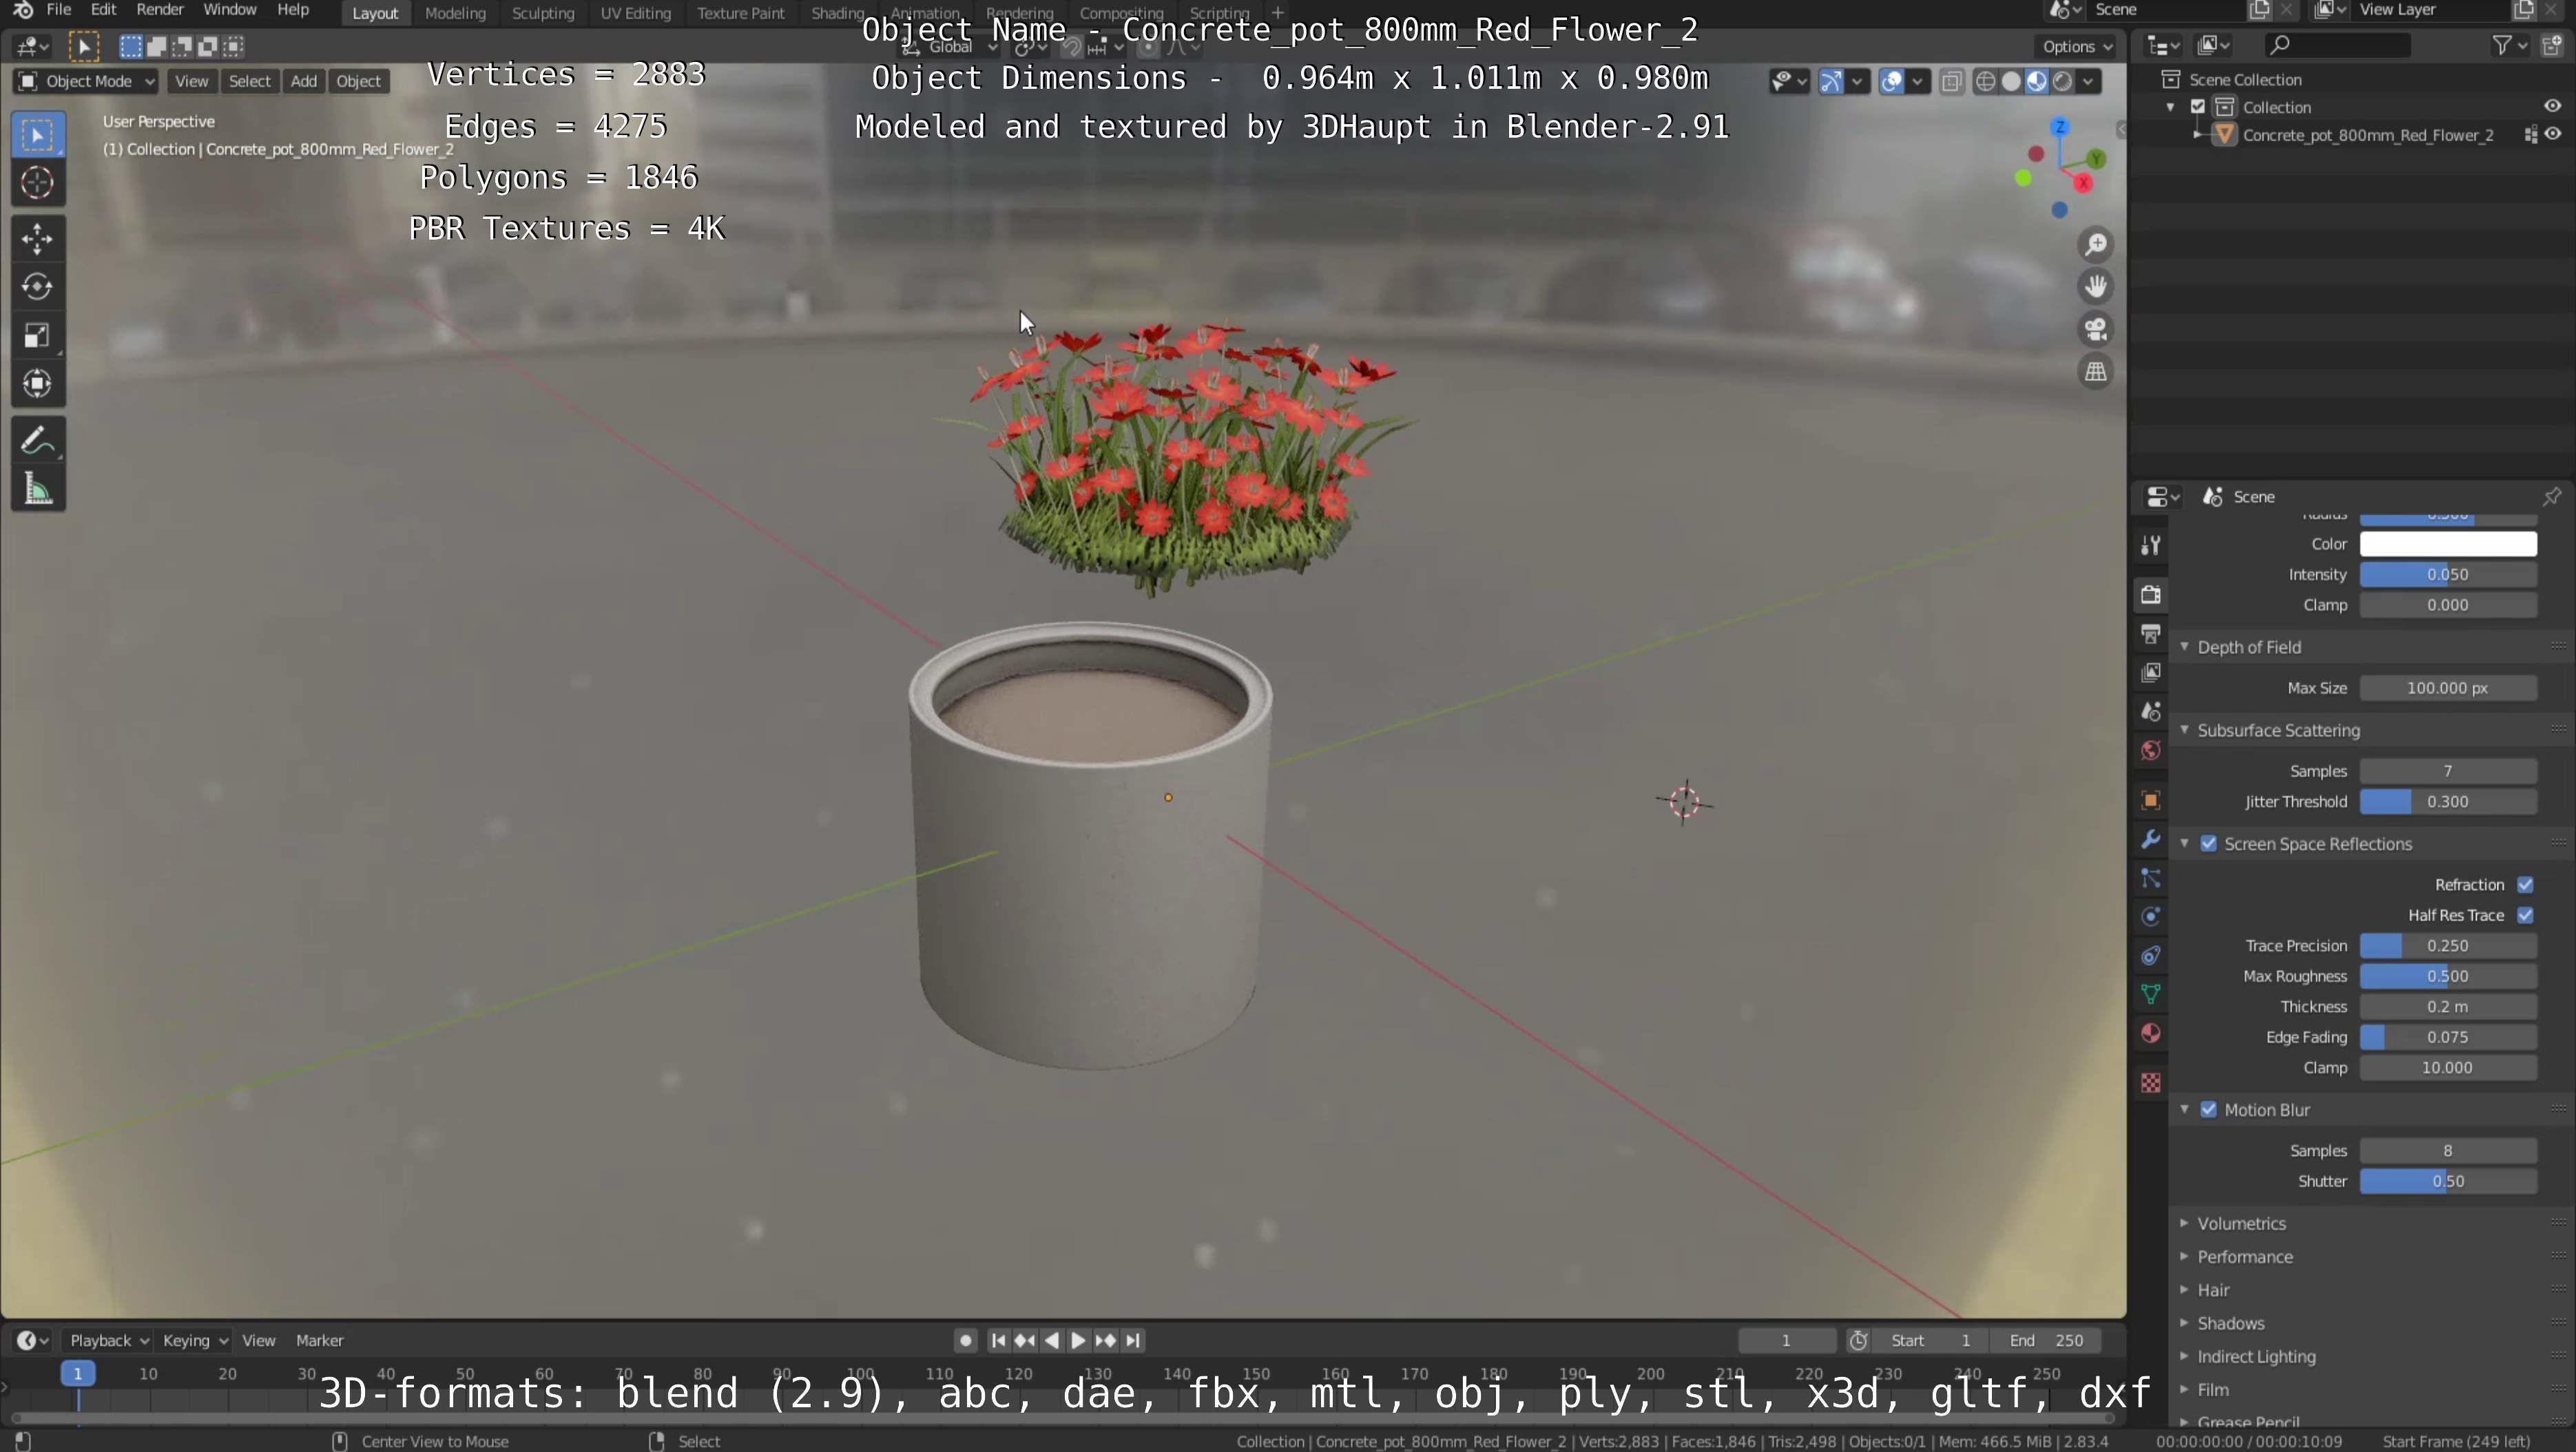Uncheck the Refraction checkbox

2524,885
